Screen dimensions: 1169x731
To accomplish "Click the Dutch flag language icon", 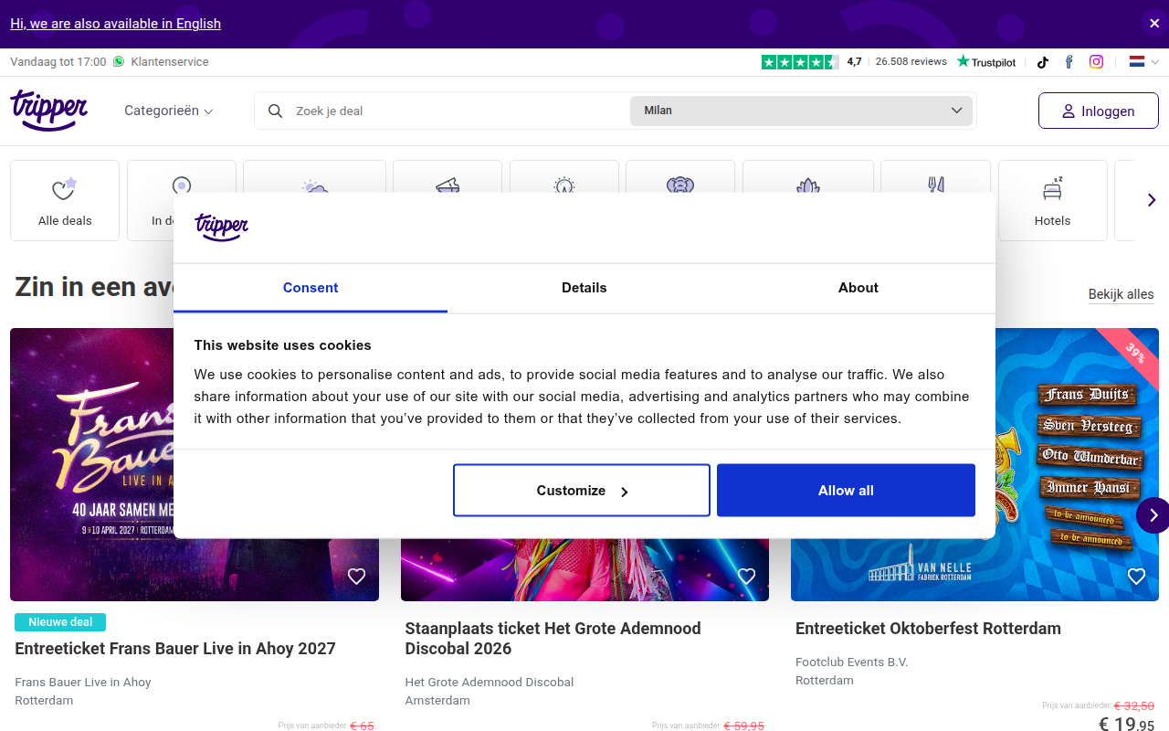I will pos(1137,62).
